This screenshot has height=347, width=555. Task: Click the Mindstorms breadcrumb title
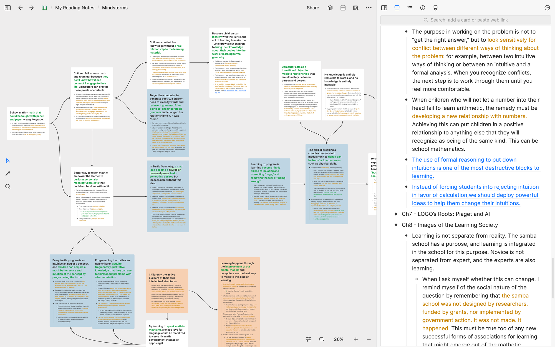click(x=115, y=8)
